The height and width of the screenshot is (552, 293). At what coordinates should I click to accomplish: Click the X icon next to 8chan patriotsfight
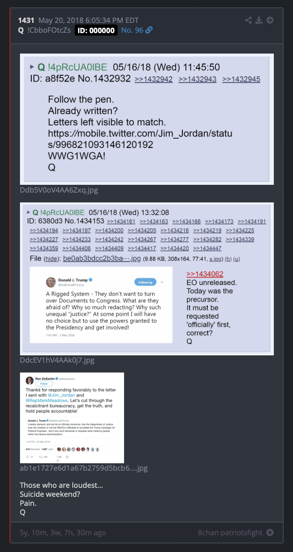270,532
